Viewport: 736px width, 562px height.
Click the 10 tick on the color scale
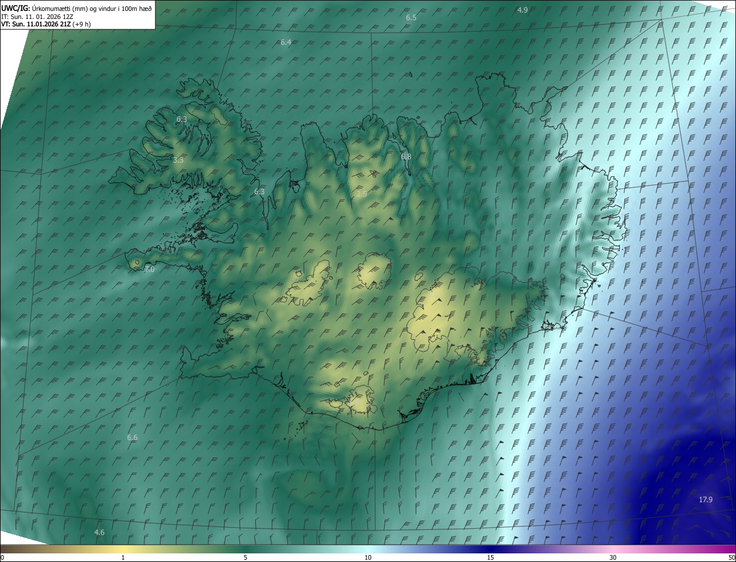click(x=368, y=557)
